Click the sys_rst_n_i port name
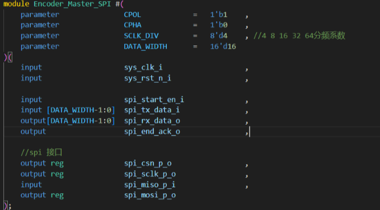The width and height of the screenshot is (380, 210). pos(148,78)
